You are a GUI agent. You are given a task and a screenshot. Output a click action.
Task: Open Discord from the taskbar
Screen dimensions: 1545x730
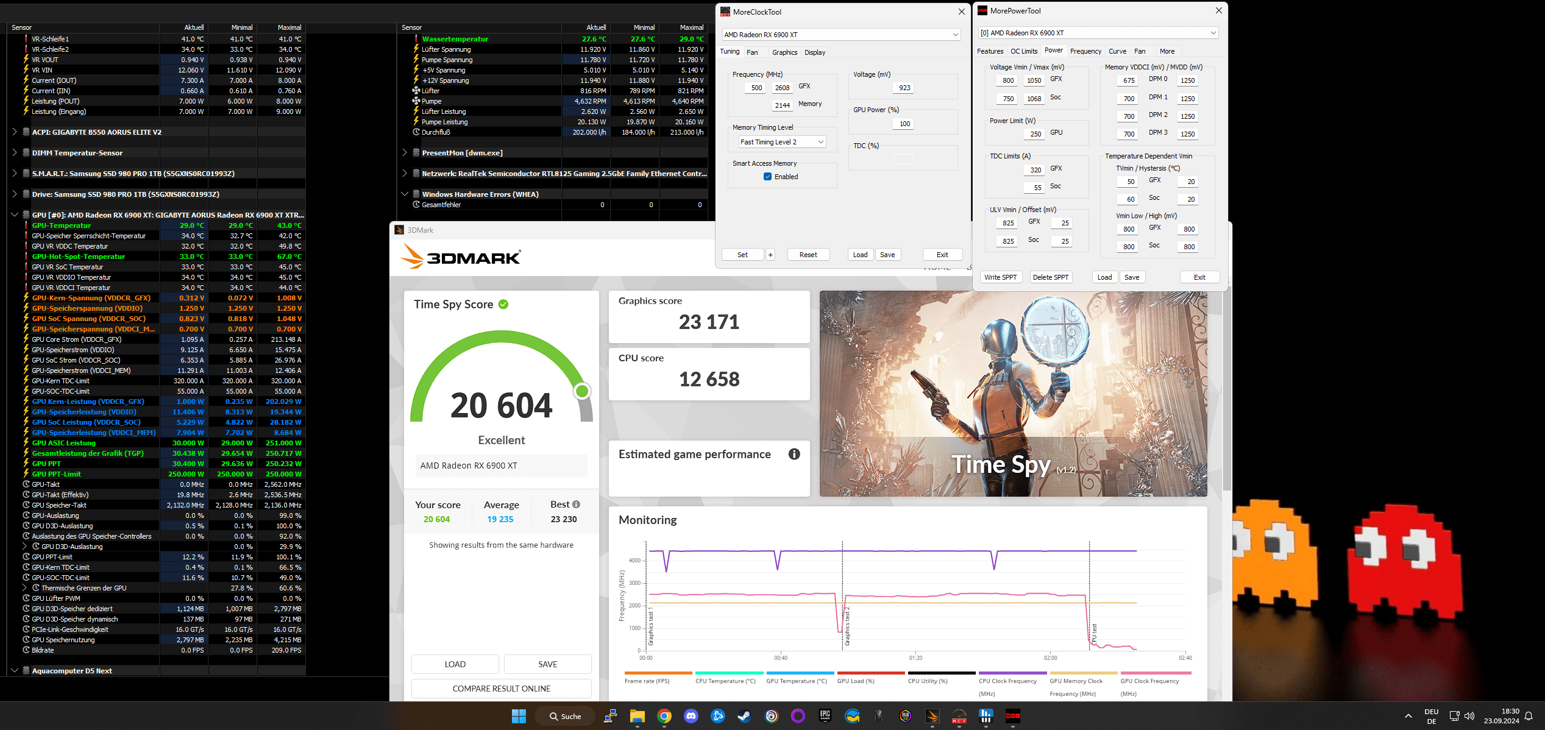click(691, 716)
